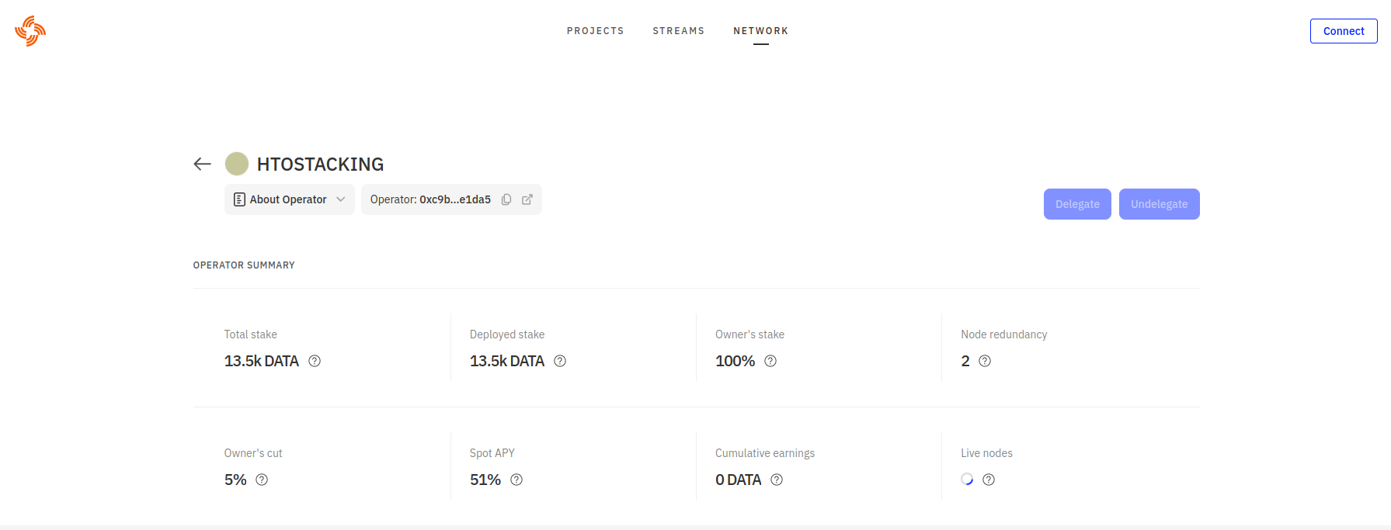Show help for Owner's stake
Image resolution: width=1391 pixels, height=530 pixels.
[770, 361]
